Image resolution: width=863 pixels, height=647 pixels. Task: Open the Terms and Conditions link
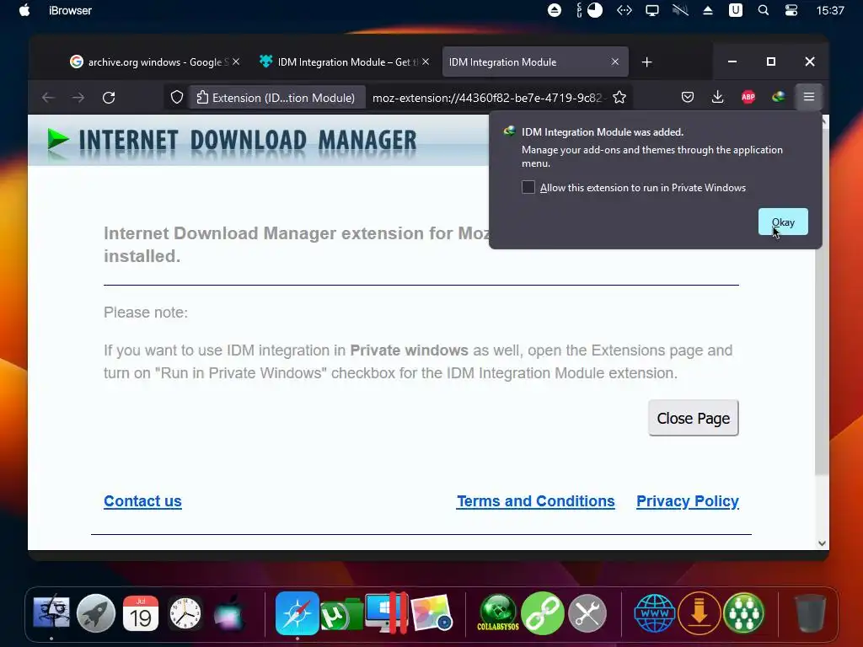[535, 501]
